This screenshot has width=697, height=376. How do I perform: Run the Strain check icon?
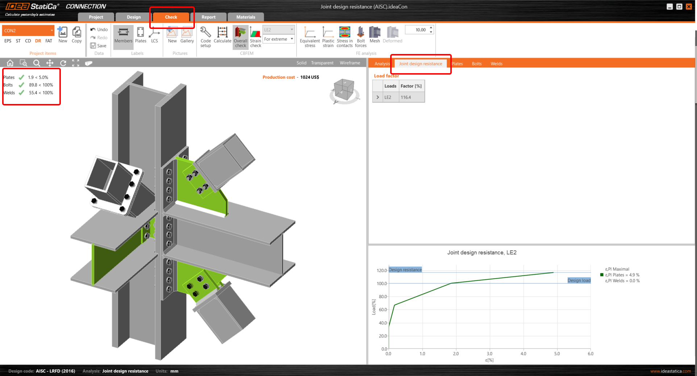[255, 36]
